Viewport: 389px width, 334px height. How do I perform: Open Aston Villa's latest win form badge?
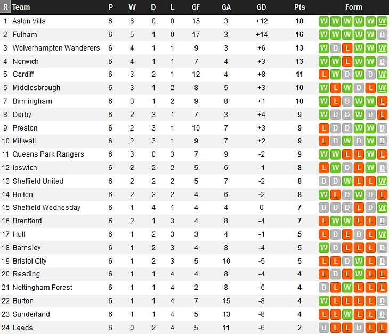[382, 21]
